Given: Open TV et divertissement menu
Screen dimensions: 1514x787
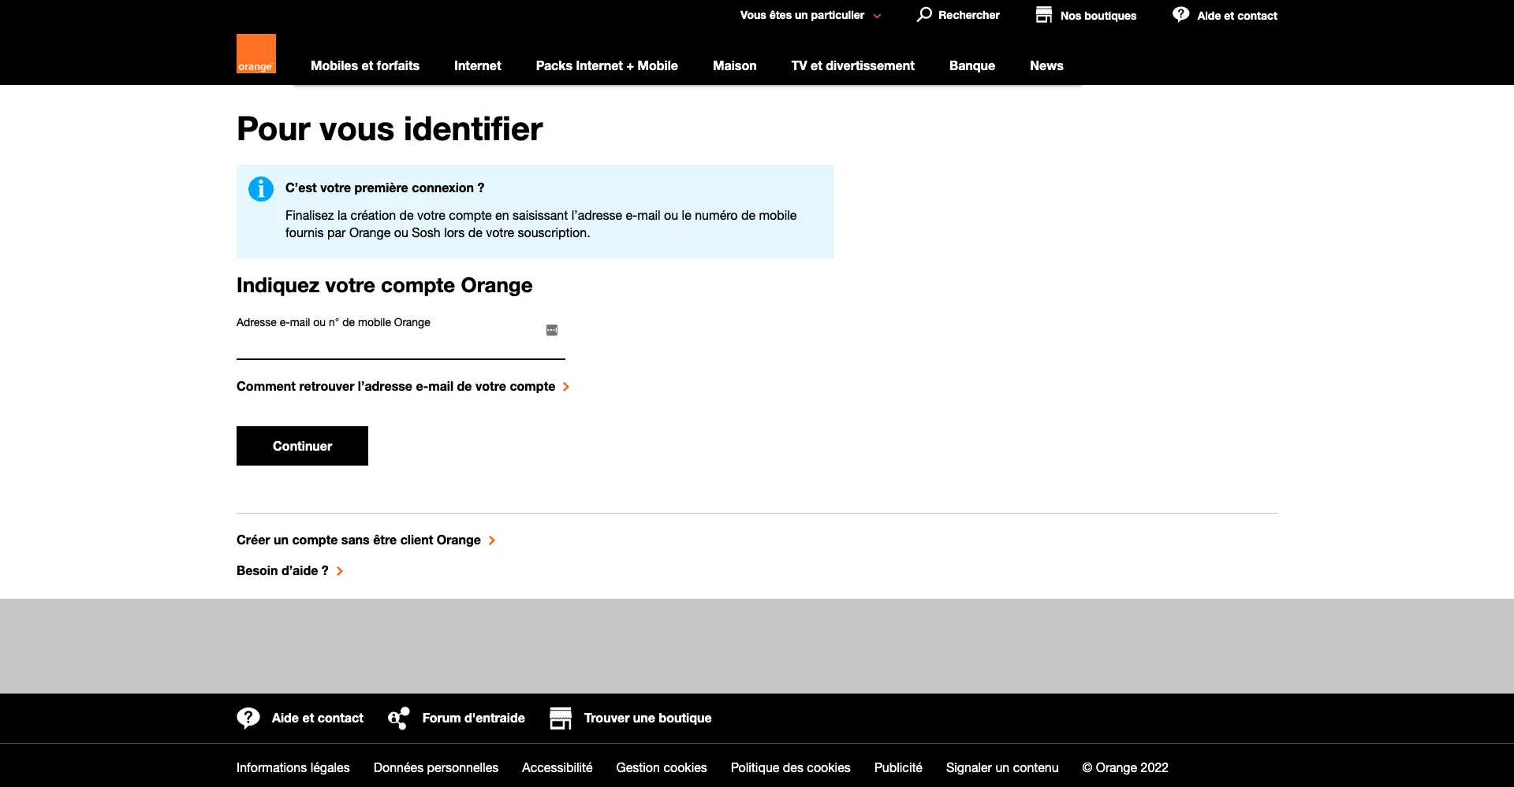Looking at the screenshot, I should (x=853, y=65).
